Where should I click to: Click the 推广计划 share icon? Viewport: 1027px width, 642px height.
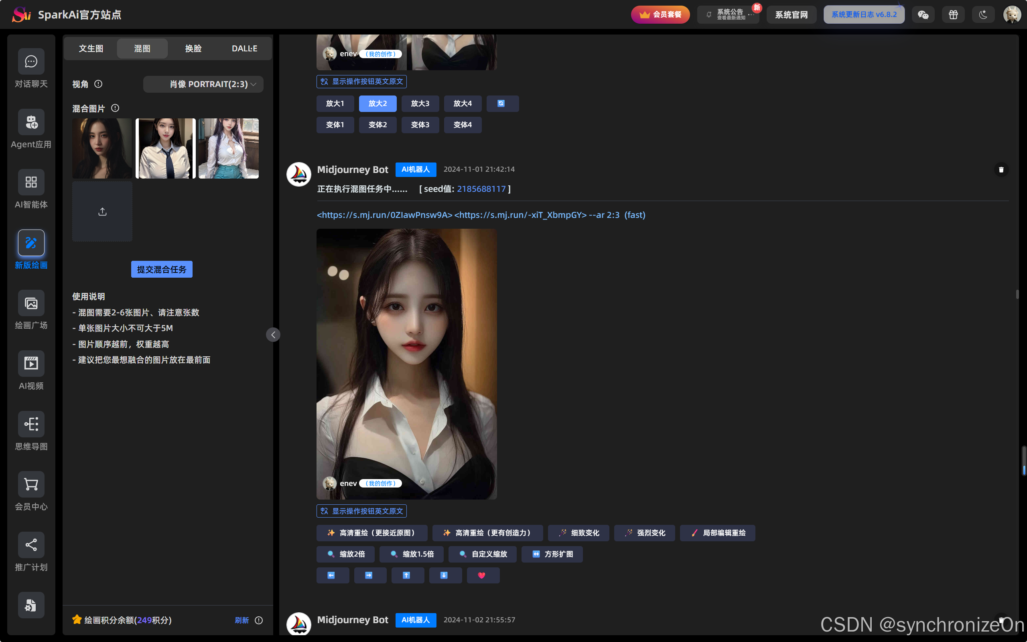pyautogui.click(x=31, y=545)
